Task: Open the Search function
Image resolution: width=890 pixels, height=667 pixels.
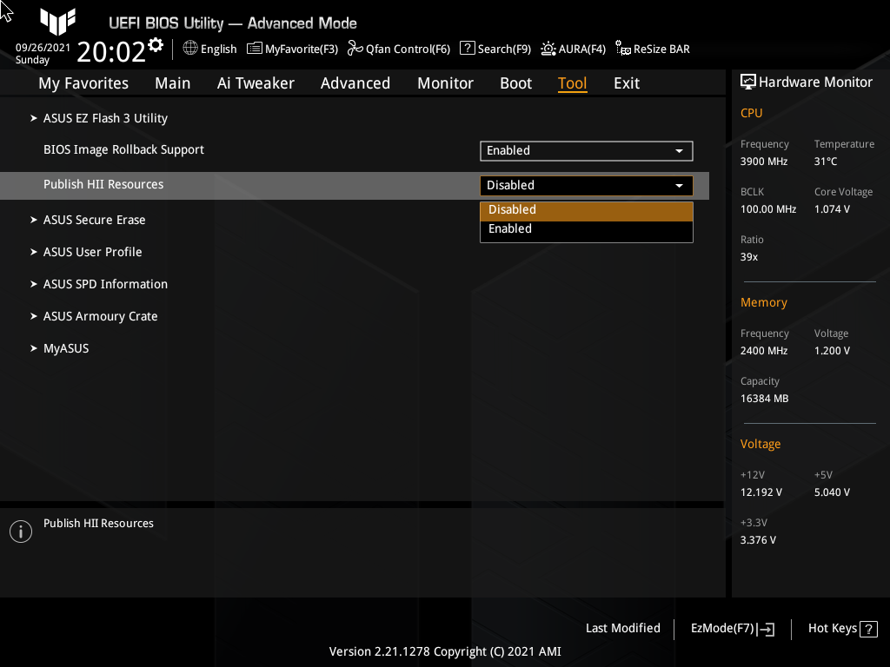Action: click(495, 49)
